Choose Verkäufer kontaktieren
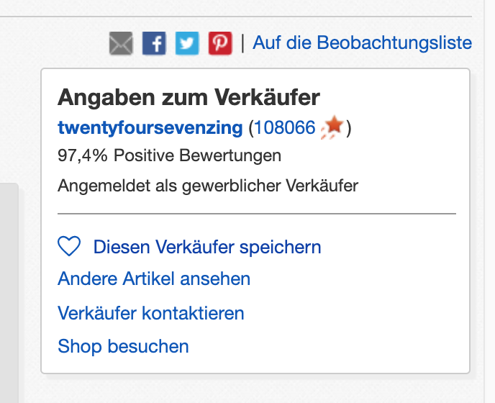The height and width of the screenshot is (403, 495). 151,313
